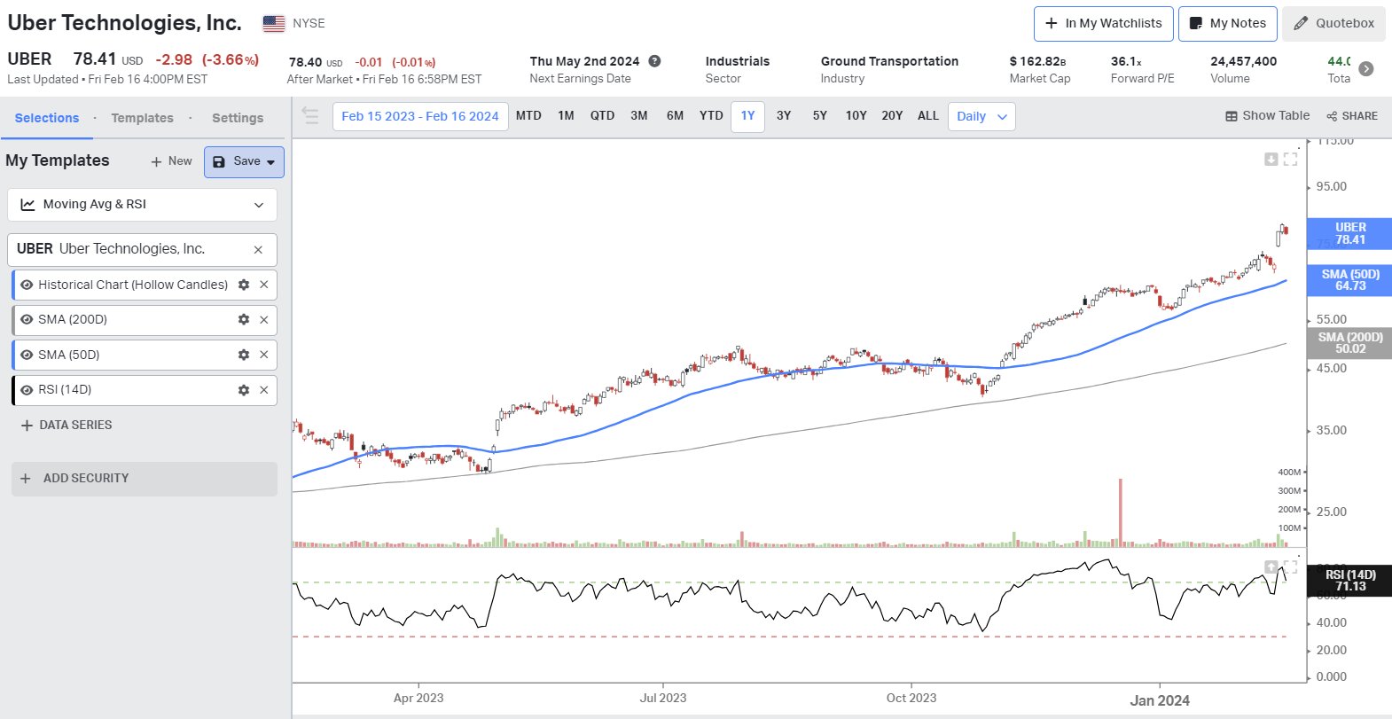Click the earnings date help icon
Screen dimensions: 1392x719
[654, 61]
